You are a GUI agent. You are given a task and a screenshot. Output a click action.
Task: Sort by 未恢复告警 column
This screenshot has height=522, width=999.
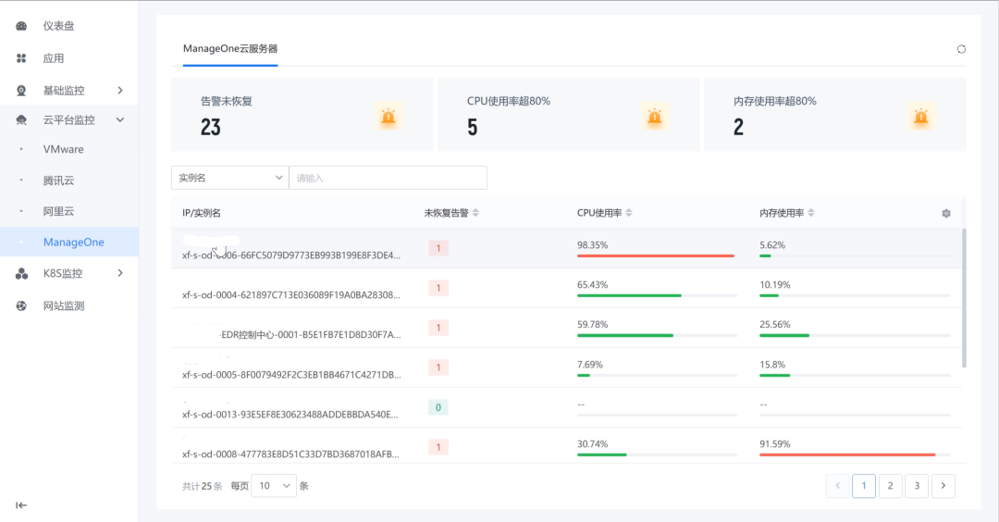476,213
